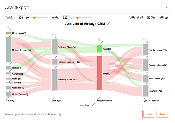175x123 pixels.
Task: Save the chart
Action: pos(149,114)
